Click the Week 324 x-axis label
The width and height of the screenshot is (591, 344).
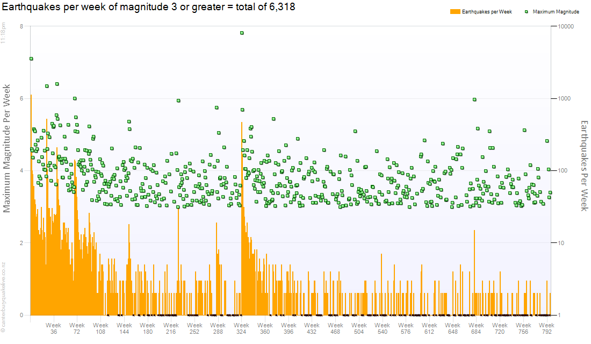tap(241, 328)
